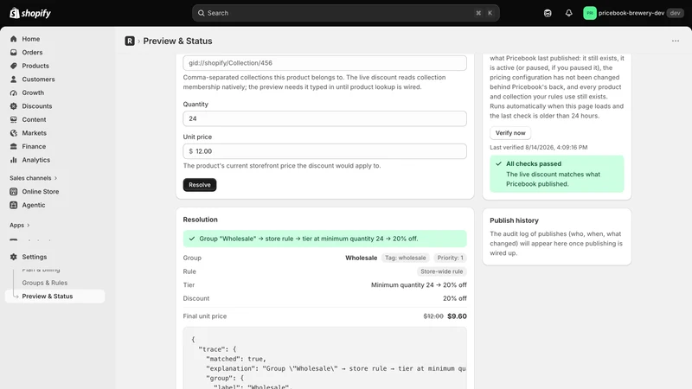Click the Pricebook app R icon
Image resolution: width=692 pixels, height=389 pixels.
[x=129, y=41]
